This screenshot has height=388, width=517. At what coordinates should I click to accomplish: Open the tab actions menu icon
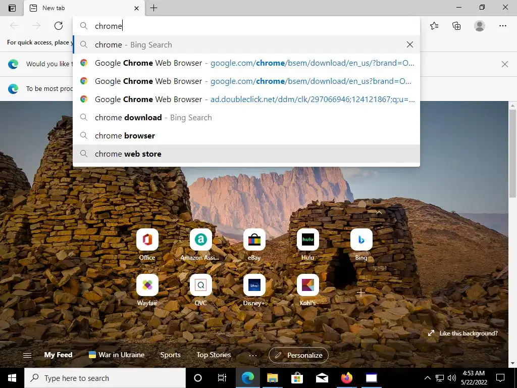click(12, 8)
